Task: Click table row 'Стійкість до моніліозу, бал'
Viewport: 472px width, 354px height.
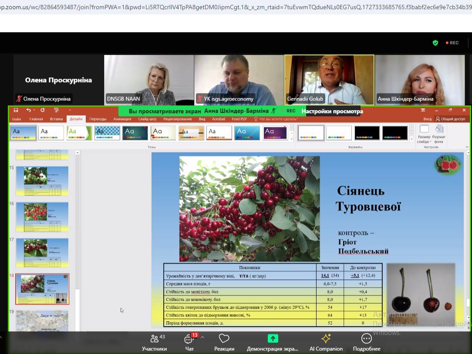Action: 273,291
